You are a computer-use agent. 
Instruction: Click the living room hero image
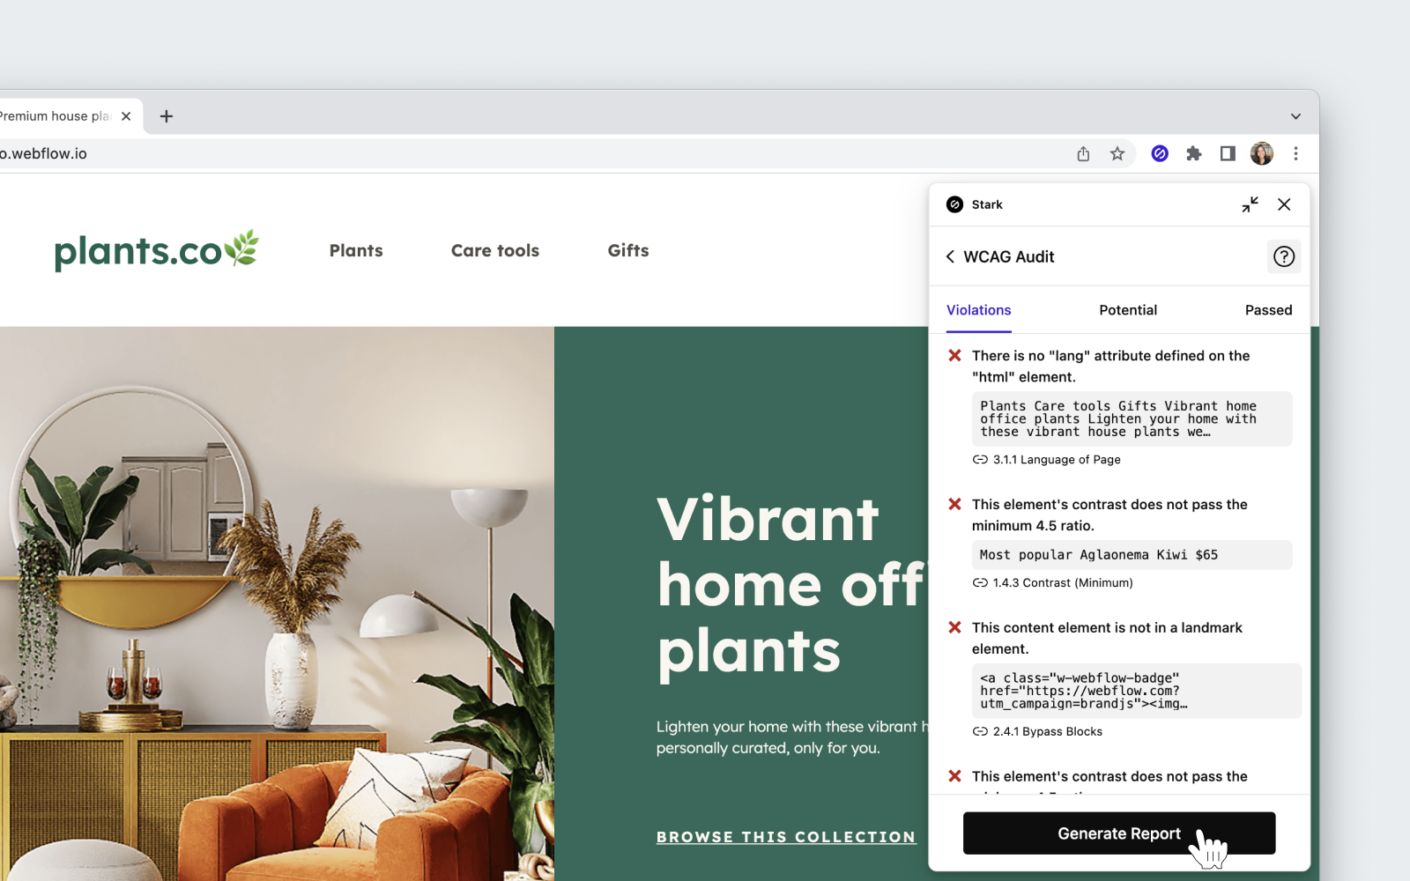[277, 603]
